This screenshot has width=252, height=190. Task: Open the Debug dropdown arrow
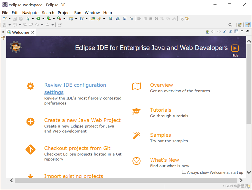tap(33, 19)
